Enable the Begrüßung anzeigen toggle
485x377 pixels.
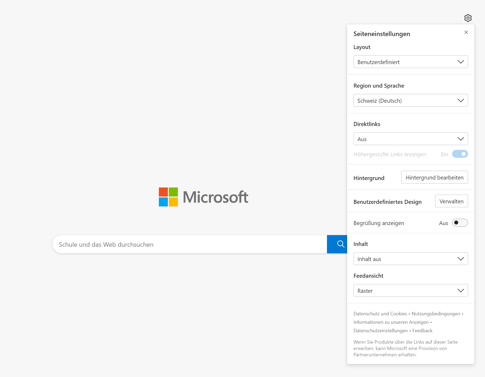click(460, 223)
